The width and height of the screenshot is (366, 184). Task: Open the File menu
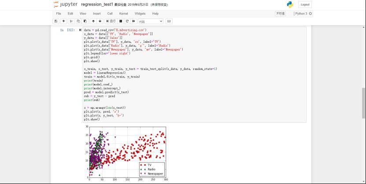click(x=58, y=14)
